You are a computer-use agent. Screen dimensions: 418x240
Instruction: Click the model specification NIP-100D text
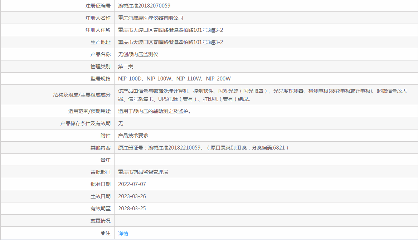coord(131,79)
